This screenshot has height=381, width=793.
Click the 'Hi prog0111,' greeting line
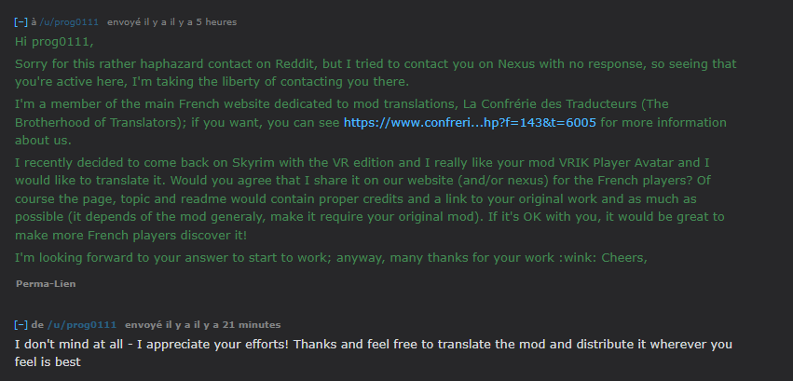point(54,42)
